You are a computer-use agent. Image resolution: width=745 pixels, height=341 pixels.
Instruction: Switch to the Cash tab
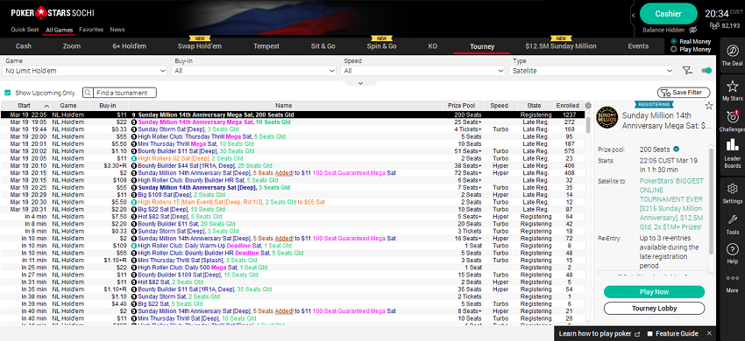coord(24,46)
